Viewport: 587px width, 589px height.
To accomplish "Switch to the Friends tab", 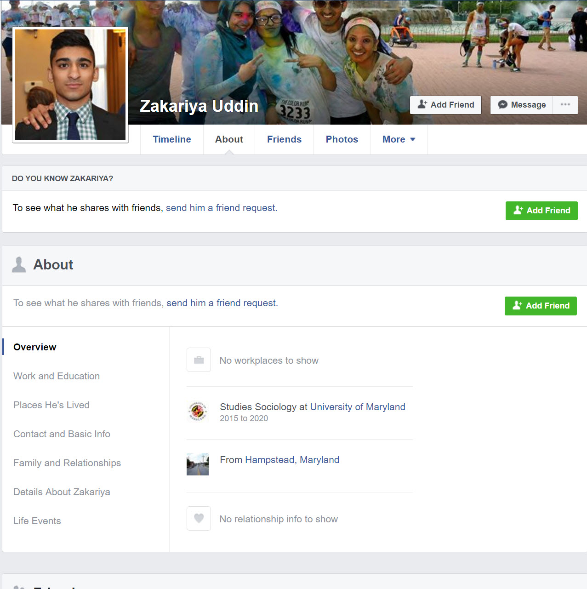I will [284, 139].
